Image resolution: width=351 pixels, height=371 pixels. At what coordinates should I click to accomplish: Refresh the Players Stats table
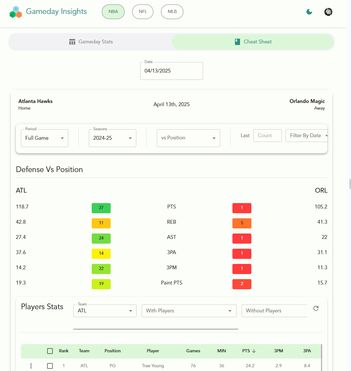[x=316, y=308]
